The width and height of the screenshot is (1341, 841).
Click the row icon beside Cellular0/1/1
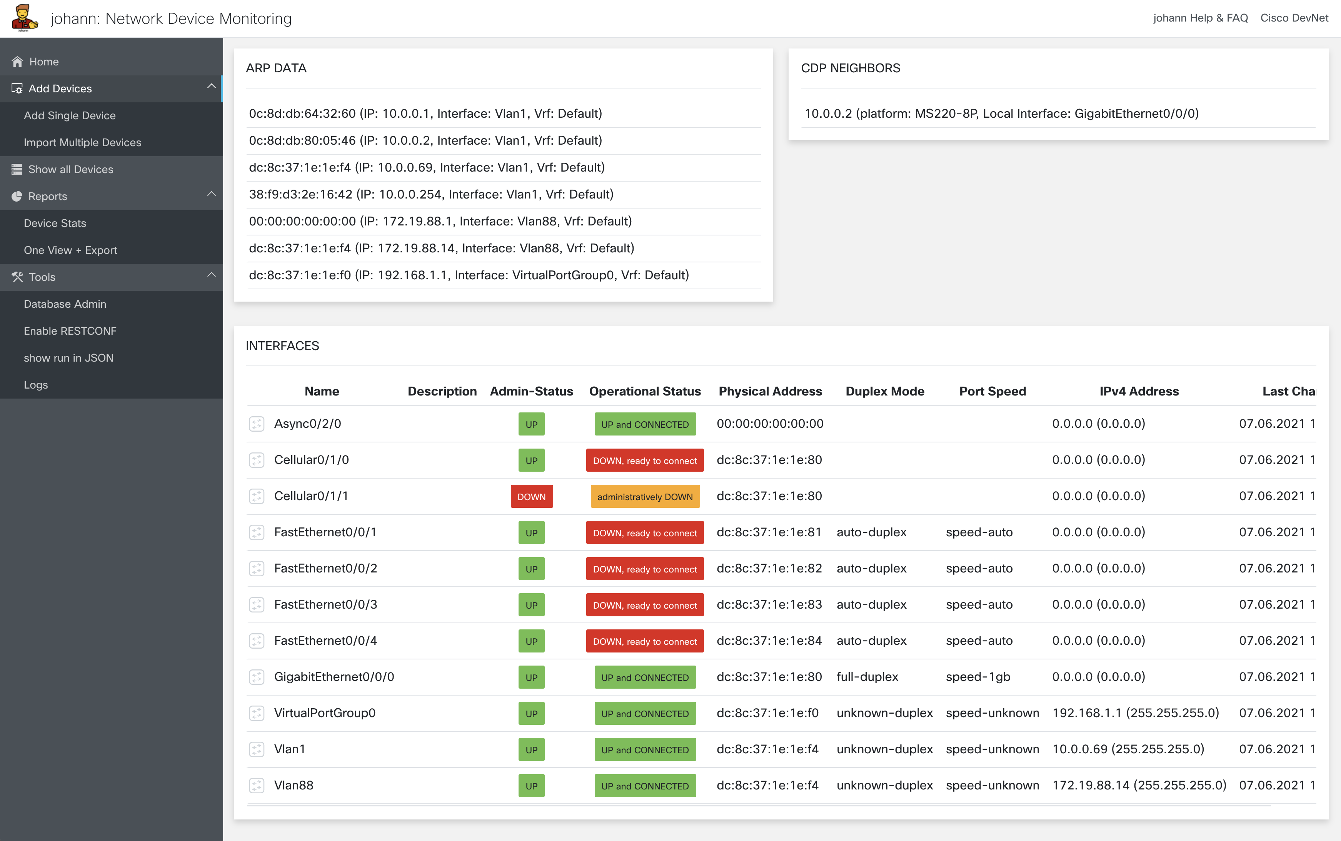point(257,496)
